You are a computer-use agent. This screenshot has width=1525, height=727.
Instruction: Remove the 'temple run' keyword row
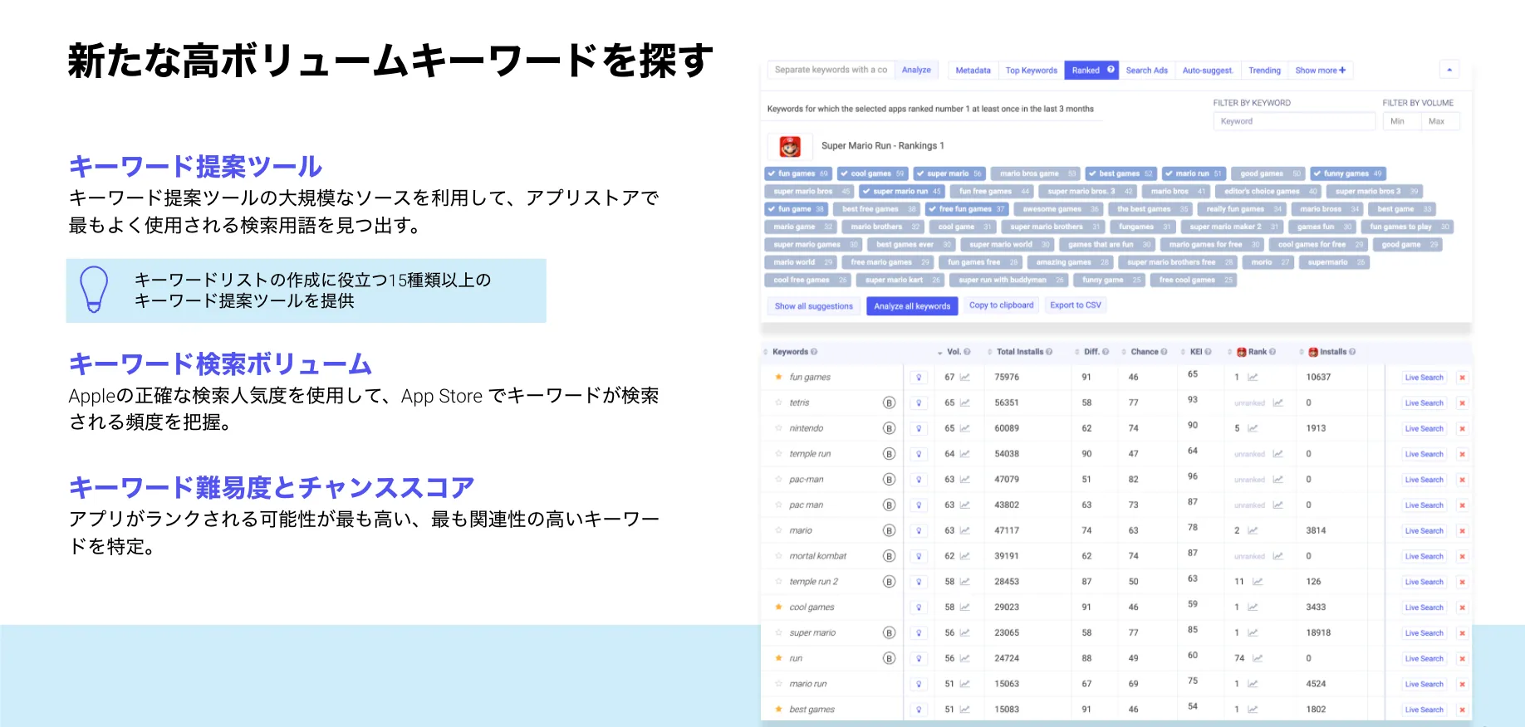click(1462, 454)
